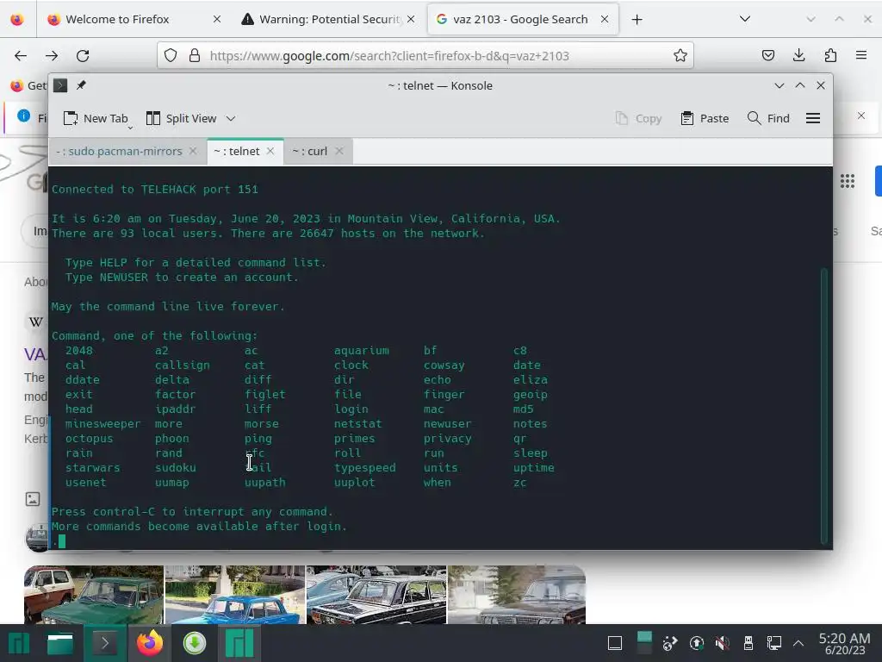Click Firefox icon in taskbar
The image size is (882, 662).
150,643
